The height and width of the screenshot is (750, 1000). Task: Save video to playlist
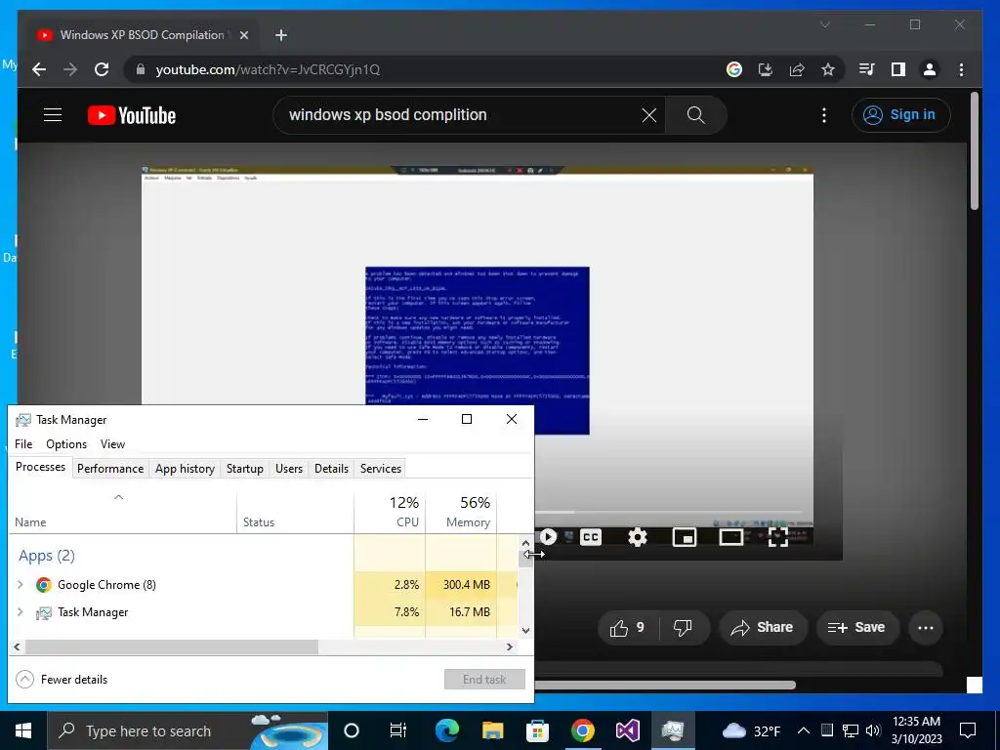855,628
